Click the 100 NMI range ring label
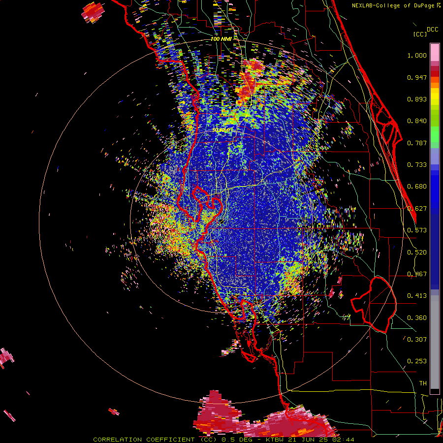Image resolution: width=443 pixels, height=443 pixels. (x=221, y=39)
